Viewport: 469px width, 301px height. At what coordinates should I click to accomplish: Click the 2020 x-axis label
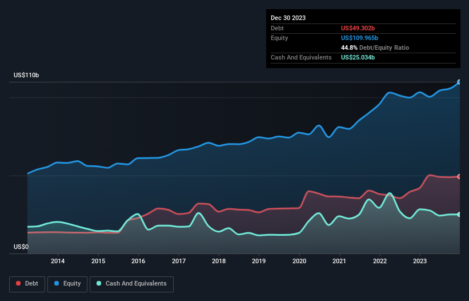(x=299, y=261)
